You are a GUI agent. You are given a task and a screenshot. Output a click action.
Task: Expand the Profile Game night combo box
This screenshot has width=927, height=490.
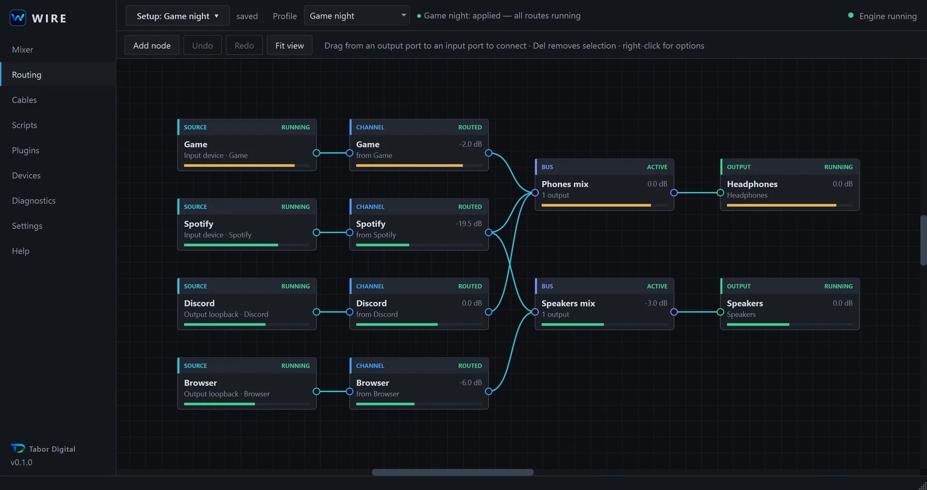tap(357, 16)
